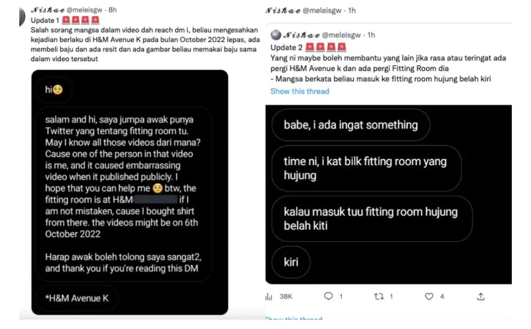Open @meleisgw handle atop the right tweet
Screen dimensions: 531x329
point(322,10)
